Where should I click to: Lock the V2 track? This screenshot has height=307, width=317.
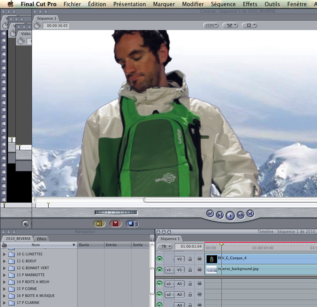[x=190, y=259]
